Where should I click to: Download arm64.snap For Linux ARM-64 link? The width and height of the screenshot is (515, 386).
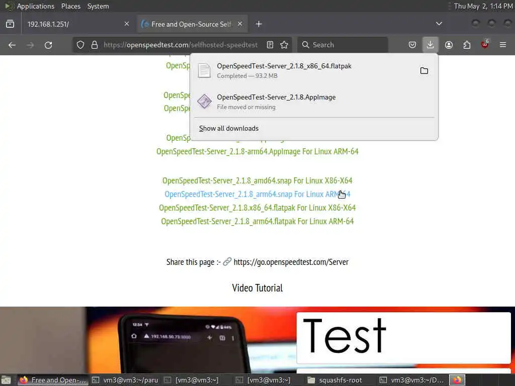point(257,195)
